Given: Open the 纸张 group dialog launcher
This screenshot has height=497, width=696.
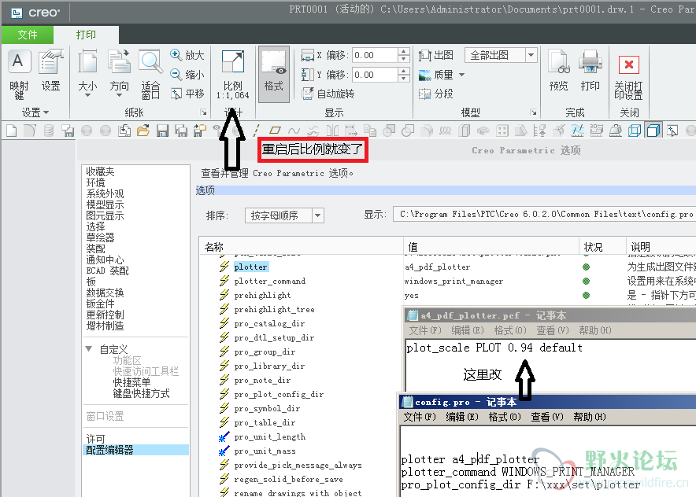Looking at the screenshot, I should (204, 112).
